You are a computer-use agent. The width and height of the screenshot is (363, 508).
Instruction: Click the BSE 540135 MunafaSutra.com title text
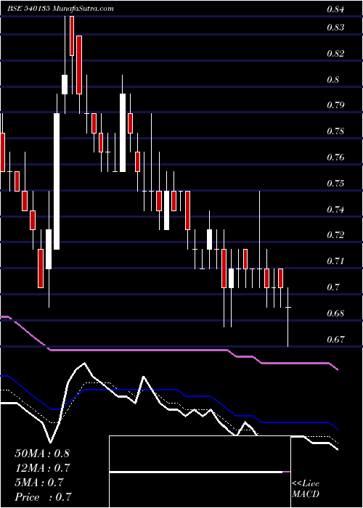60,8
